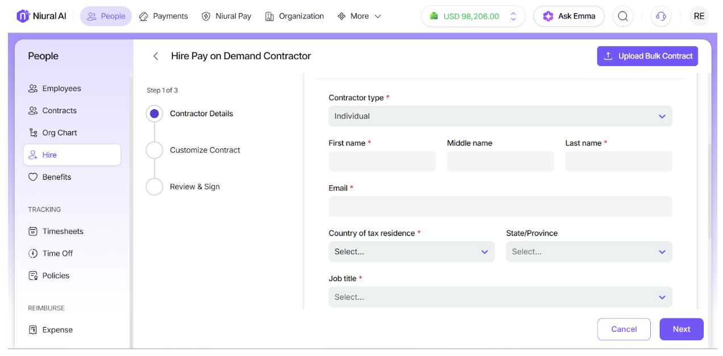Expand Country of tax residence dropdown

[412, 251]
